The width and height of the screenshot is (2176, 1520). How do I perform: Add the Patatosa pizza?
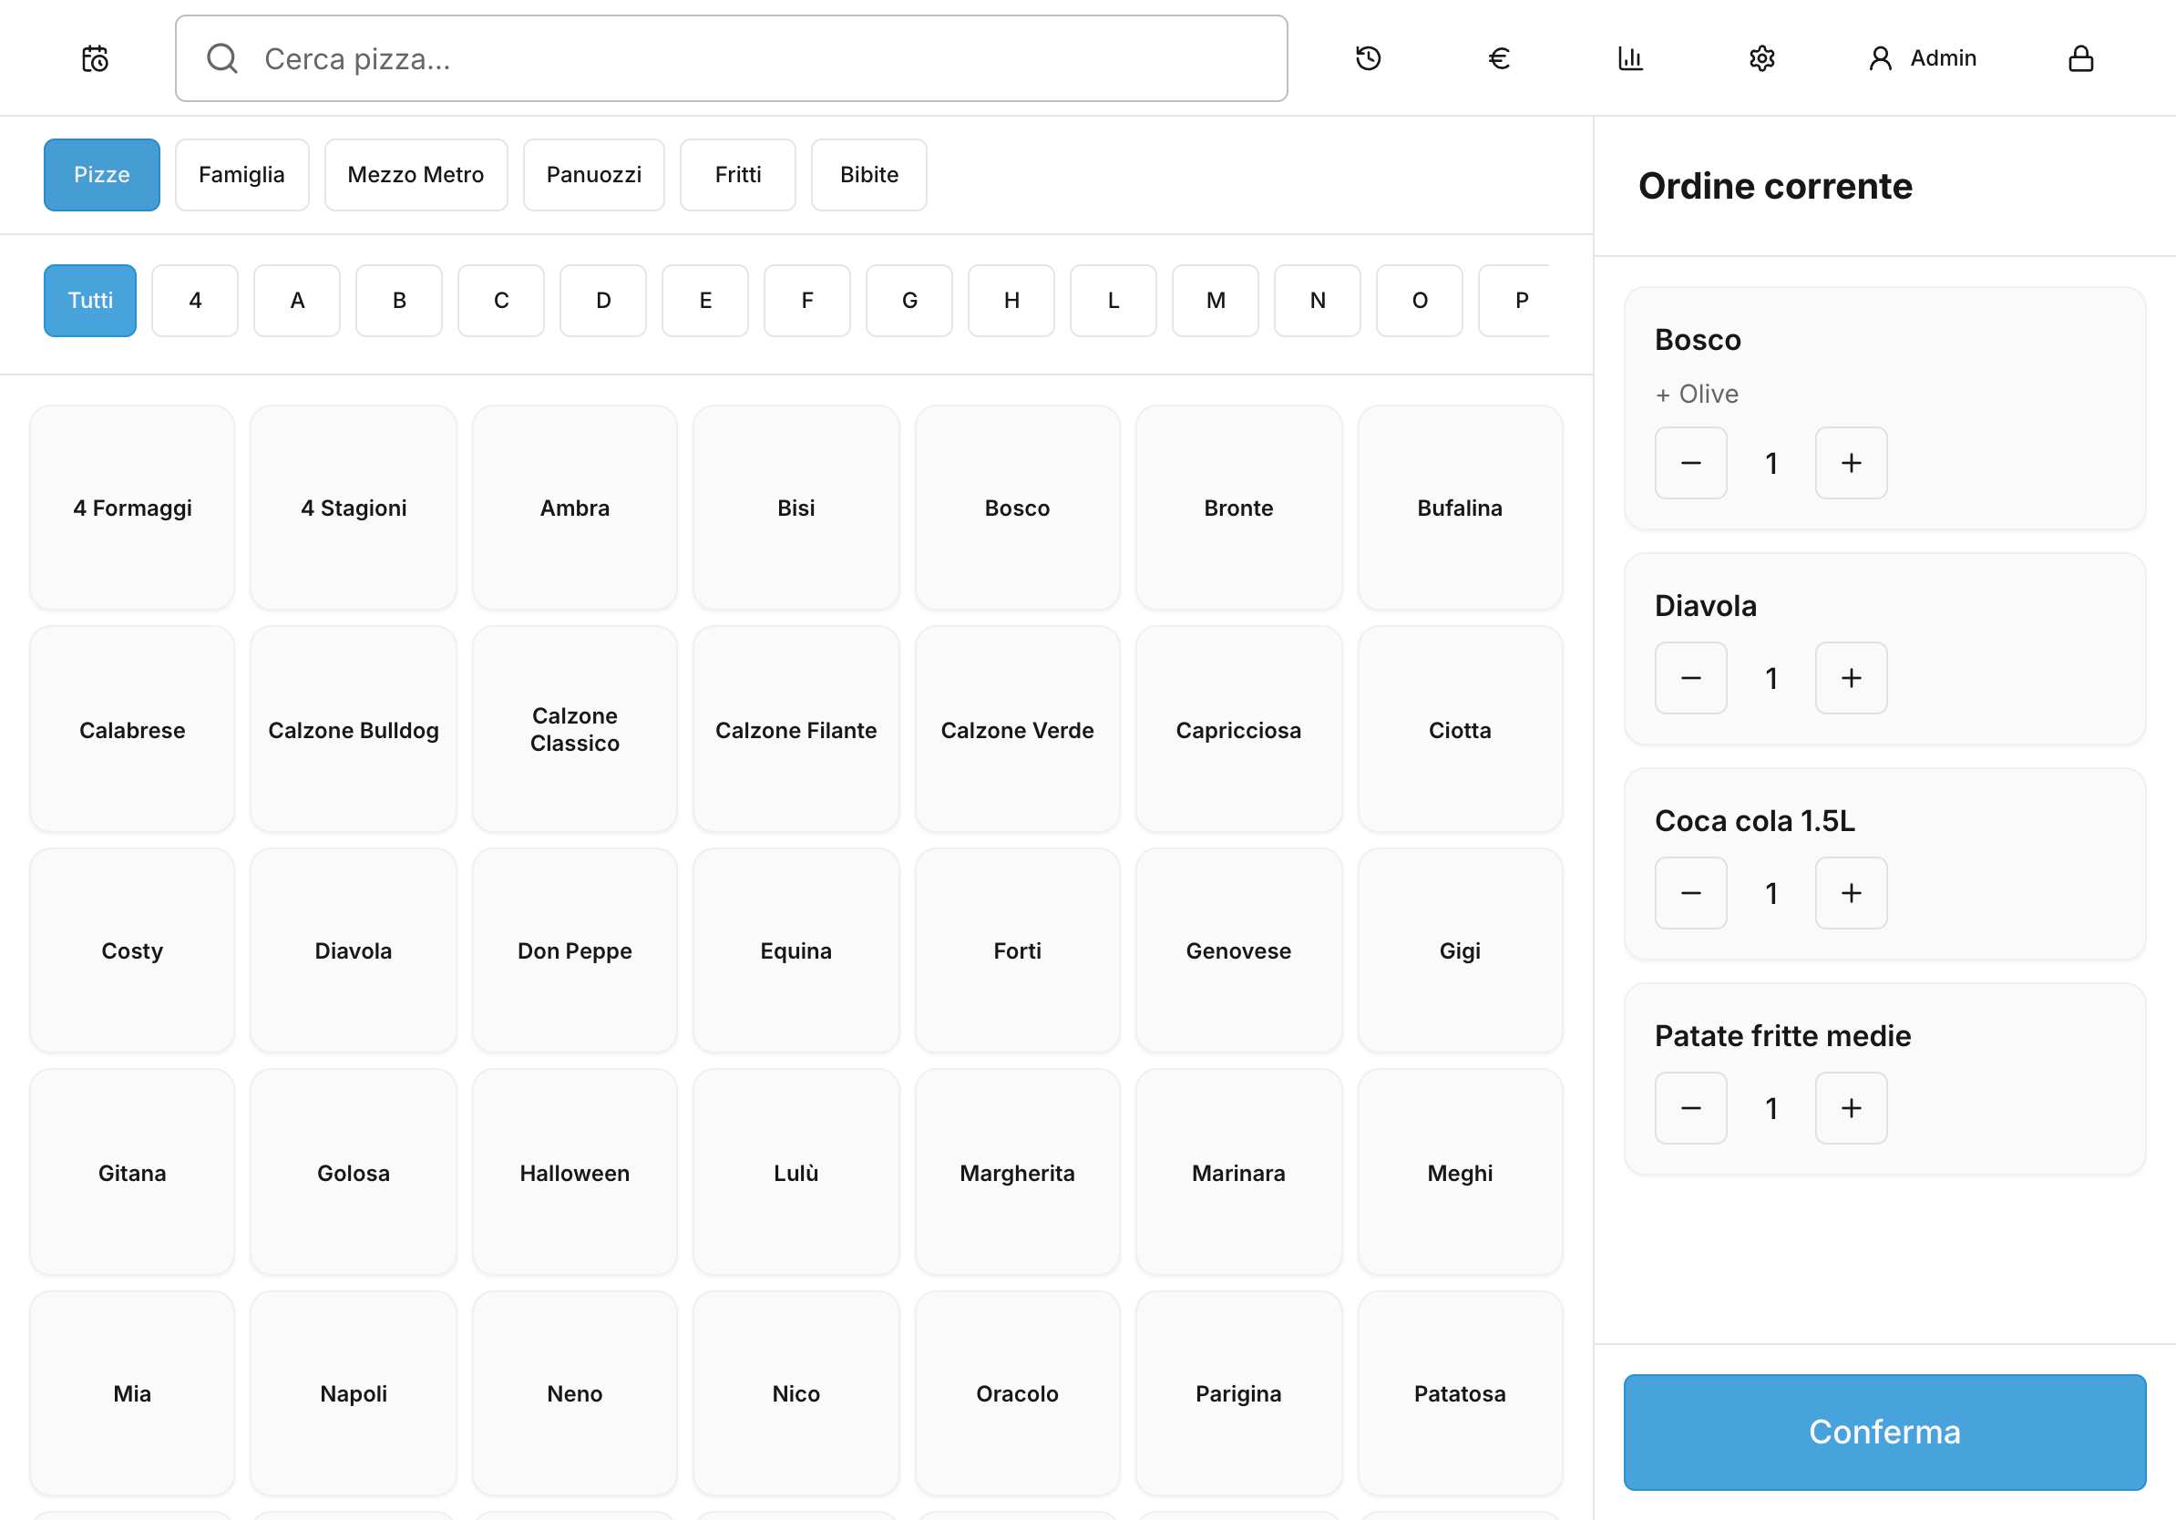1460,1394
